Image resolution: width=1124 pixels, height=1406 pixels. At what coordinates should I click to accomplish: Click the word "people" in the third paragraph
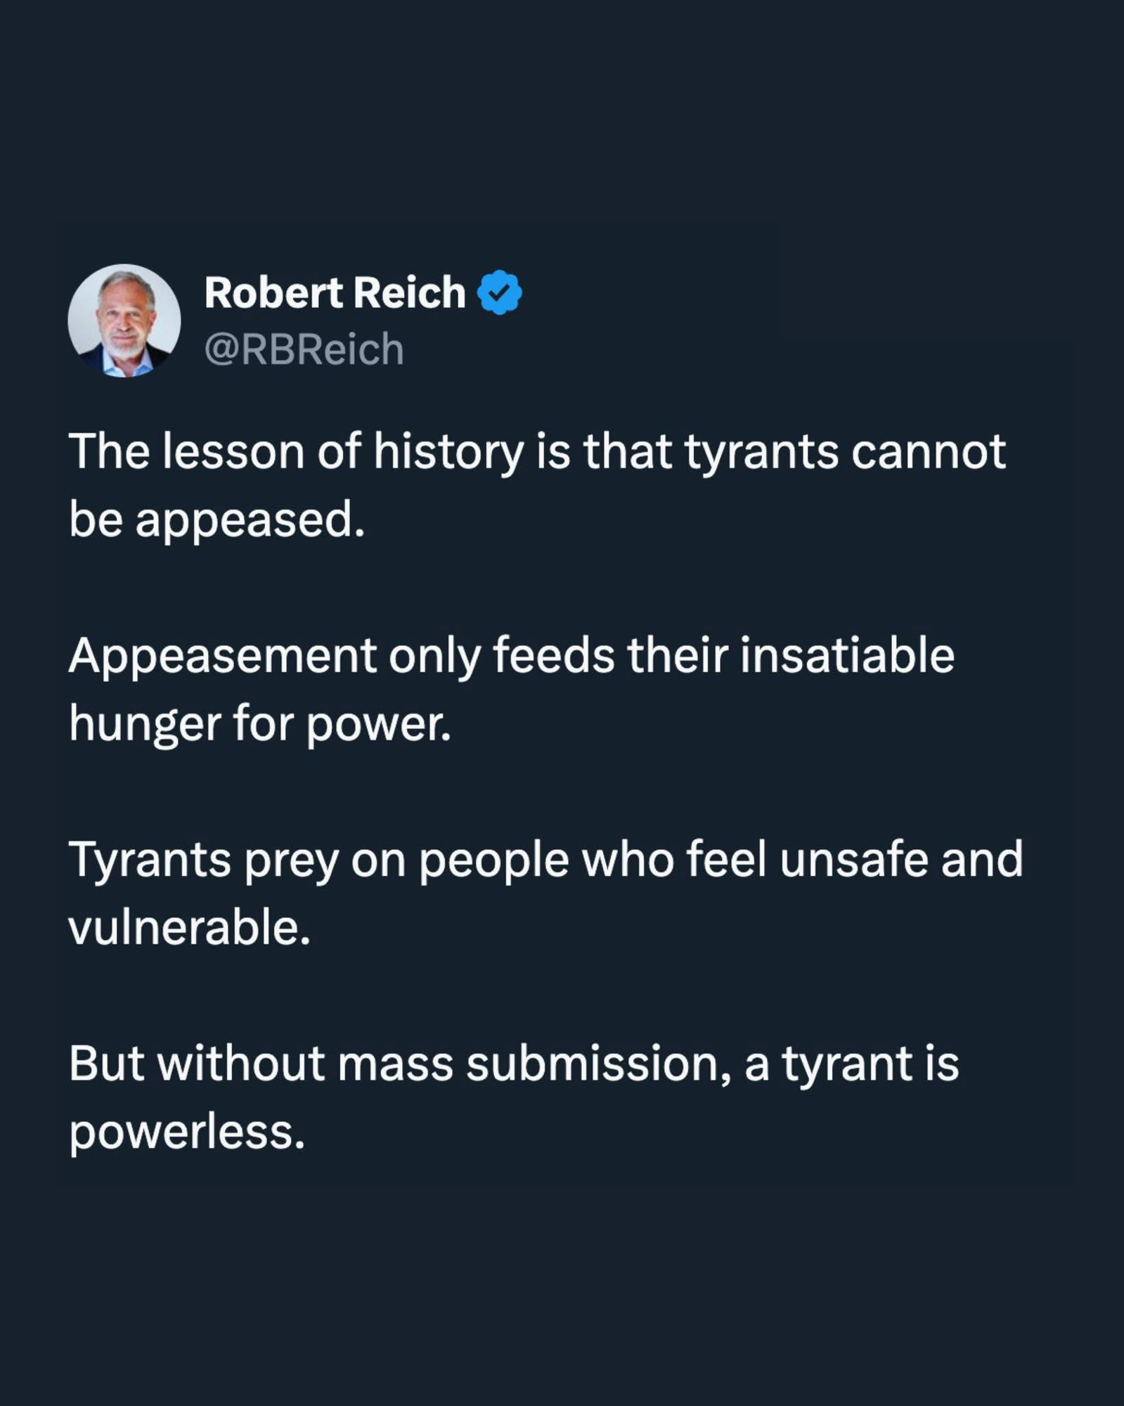tap(493, 859)
